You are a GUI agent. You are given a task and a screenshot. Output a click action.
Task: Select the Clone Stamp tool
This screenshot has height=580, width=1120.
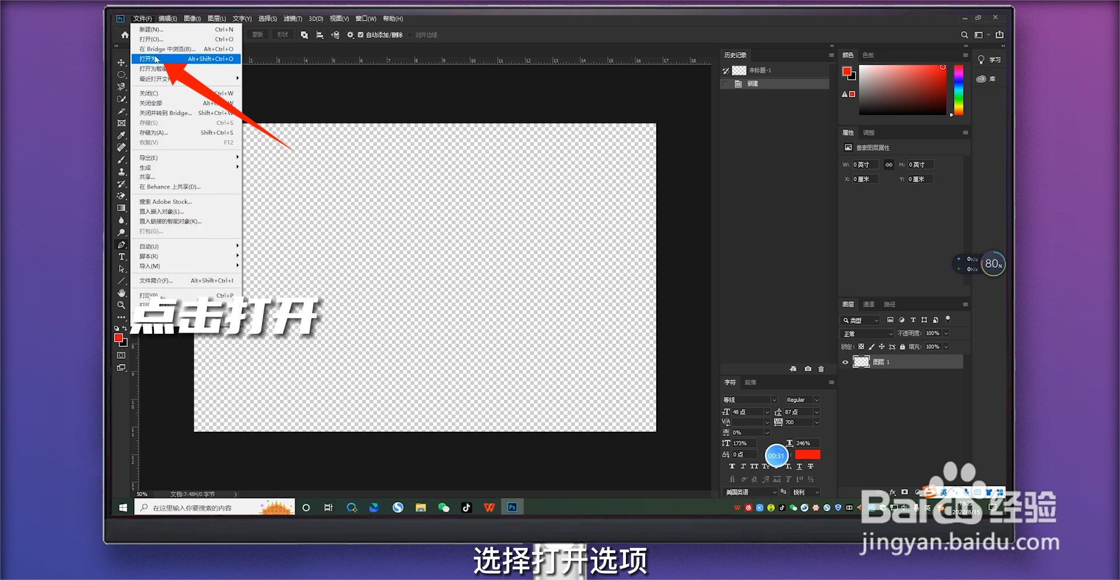pos(121,172)
